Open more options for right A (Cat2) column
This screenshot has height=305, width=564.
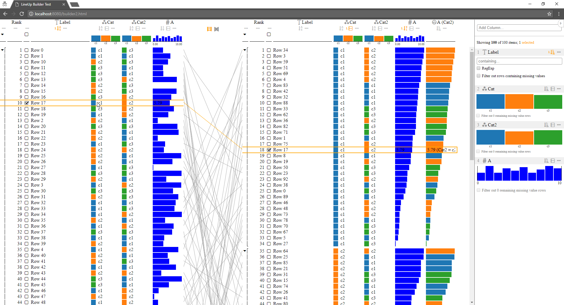(445, 28)
